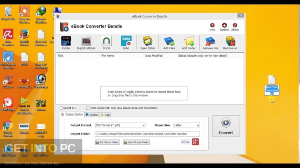This screenshot has width=300, height=168.
Task: Expand the Output Format dropdown
Action: [120, 125]
